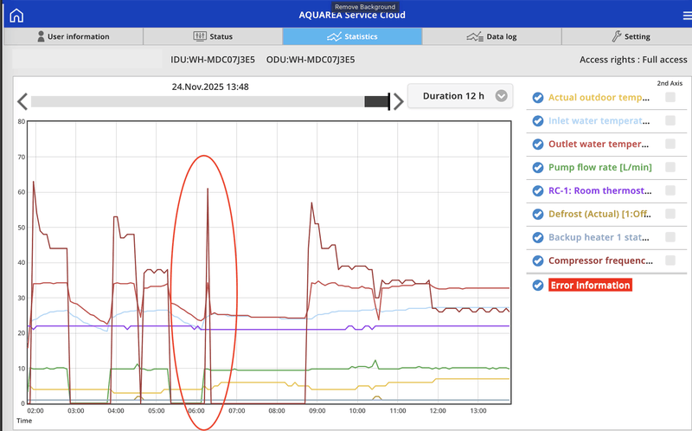This screenshot has width=692, height=431.
Task: Enable 2nd axis for Pump flow rate
Action: point(670,167)
